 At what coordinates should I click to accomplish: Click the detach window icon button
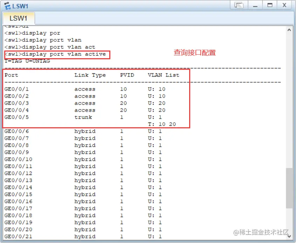tap(239, 5)
